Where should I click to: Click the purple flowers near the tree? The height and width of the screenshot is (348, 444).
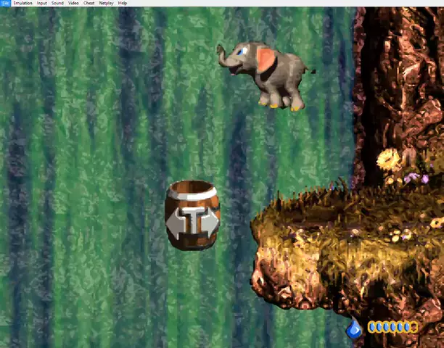[x=416, y=178]
